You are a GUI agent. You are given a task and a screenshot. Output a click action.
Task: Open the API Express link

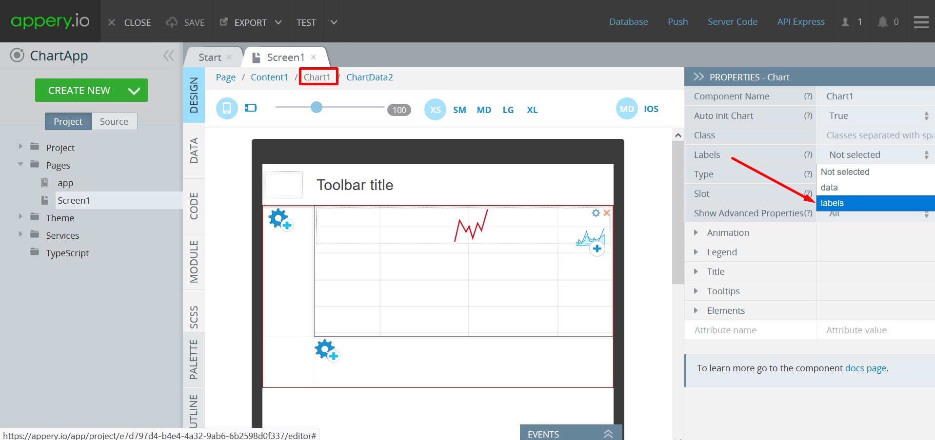(801, 22)
